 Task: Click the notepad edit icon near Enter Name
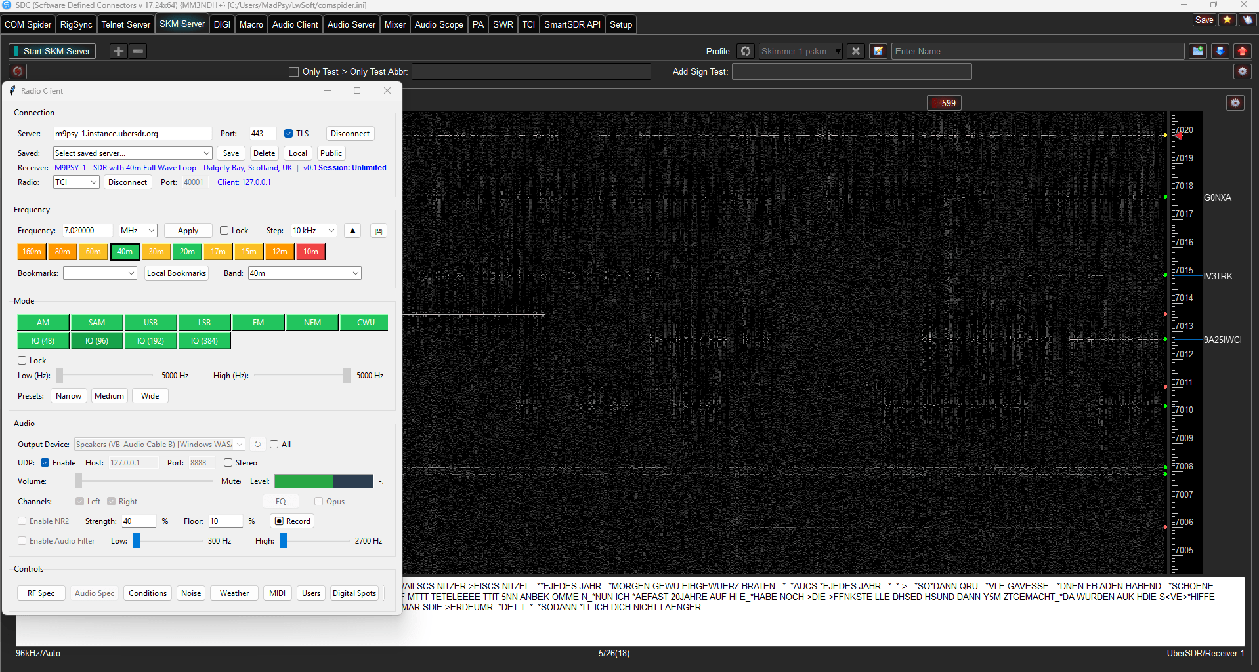[878, 51]
